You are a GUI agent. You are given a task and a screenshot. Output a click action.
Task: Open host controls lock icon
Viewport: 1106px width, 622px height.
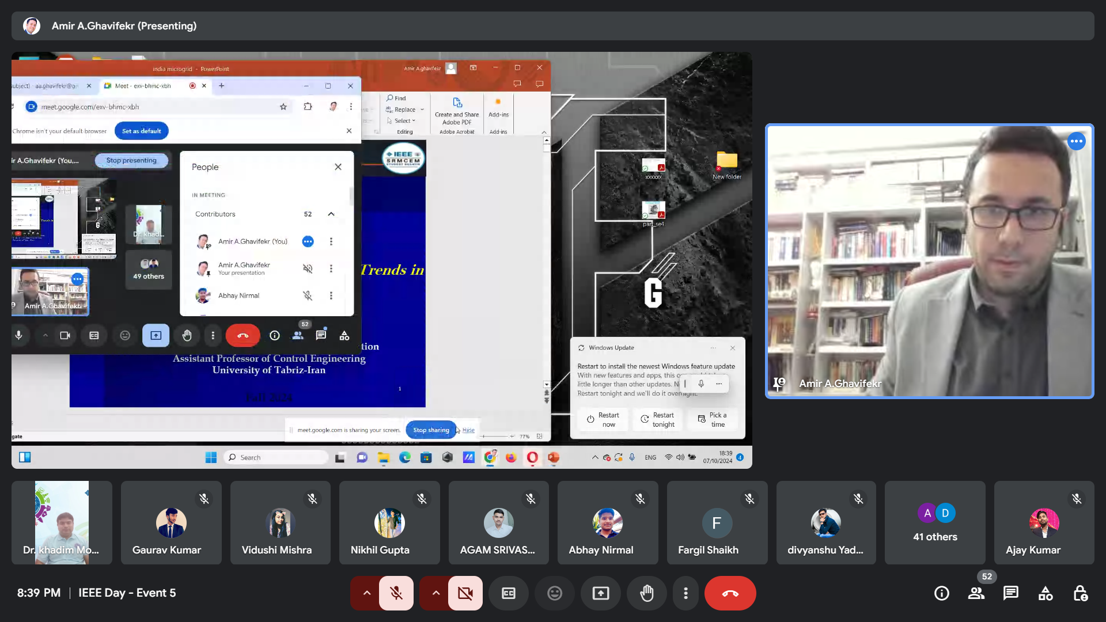[x=1080, y=593]
